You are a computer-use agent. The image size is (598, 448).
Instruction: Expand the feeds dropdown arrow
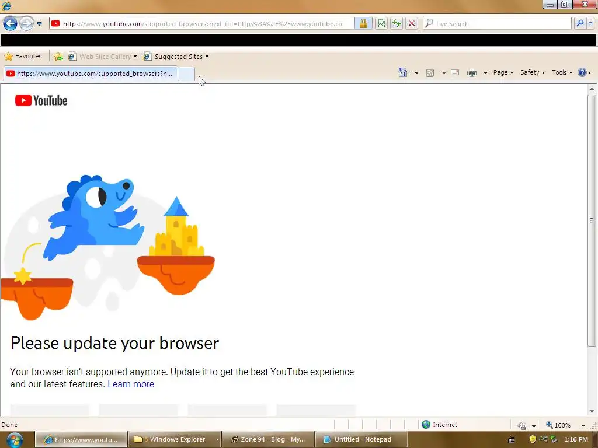(x=444, y=72)
